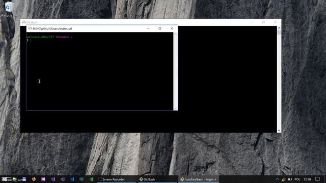Switch to Screen Recorder taskbar button

117,179
